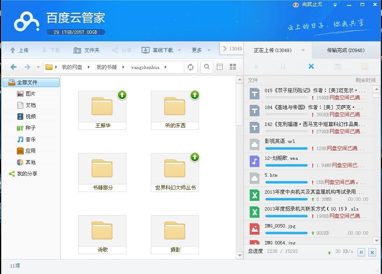Open the 正在上传 tab dropdown arrow
Image resolution: width=382 pixels, height=274 pixels.
tap(303, 50)
